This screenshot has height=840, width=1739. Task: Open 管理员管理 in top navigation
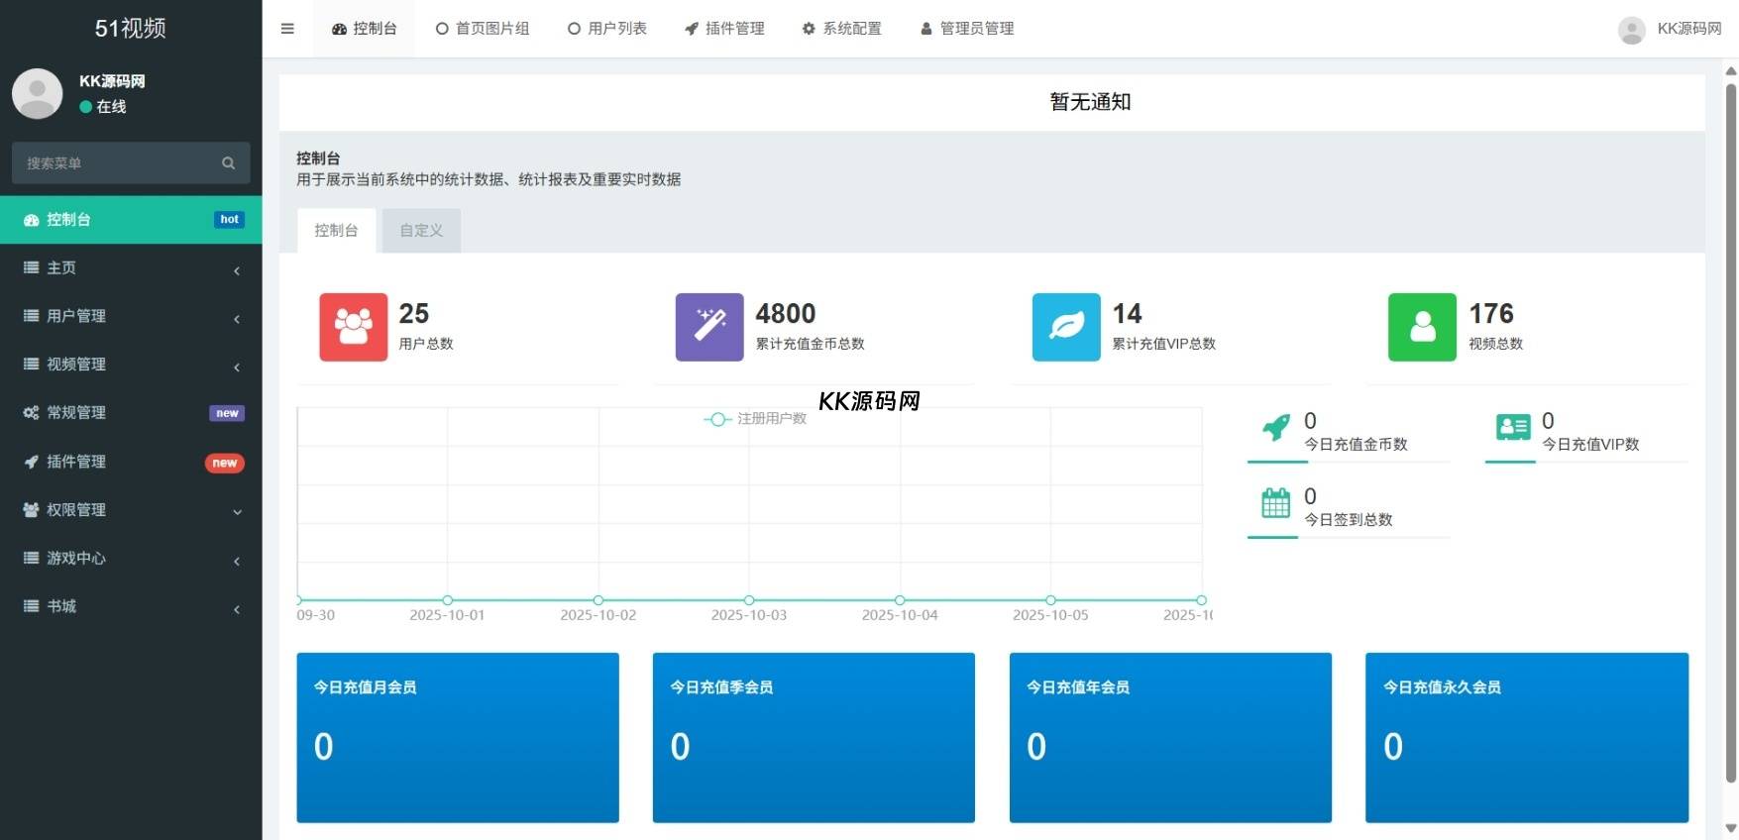(x=967, y=29)
